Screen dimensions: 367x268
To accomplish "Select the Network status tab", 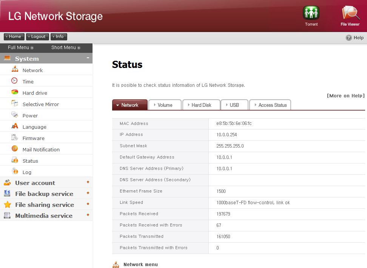I will tap(130, 105).
